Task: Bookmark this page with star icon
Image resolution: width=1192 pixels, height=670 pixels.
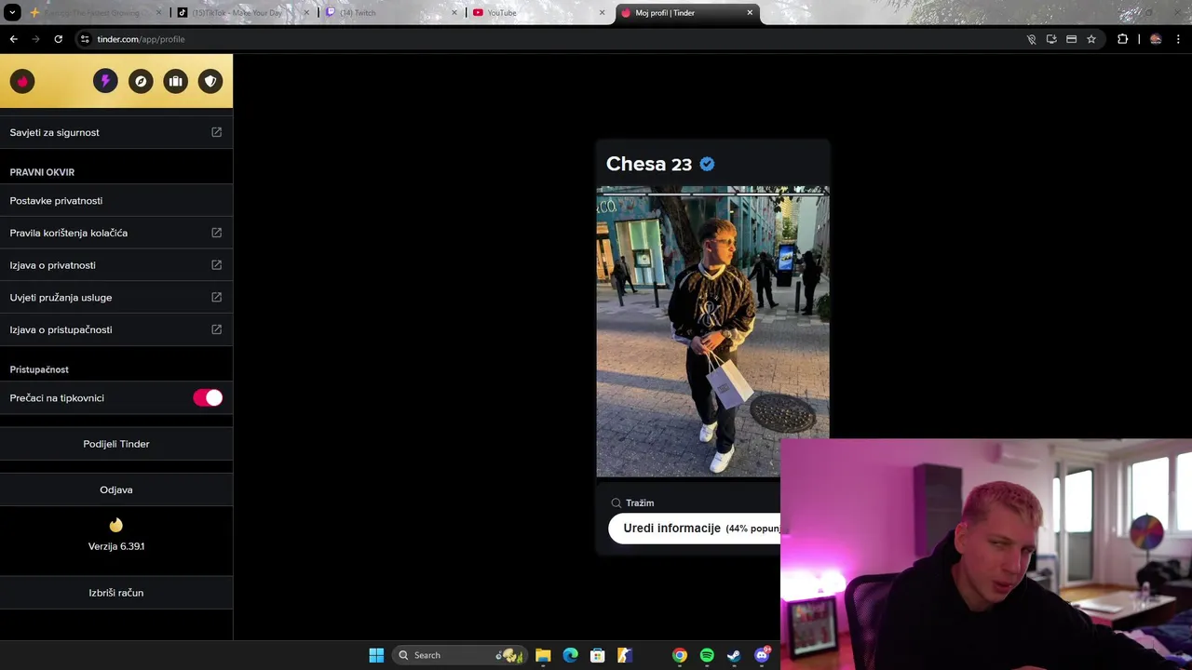Action: (x=1091, y=39)
